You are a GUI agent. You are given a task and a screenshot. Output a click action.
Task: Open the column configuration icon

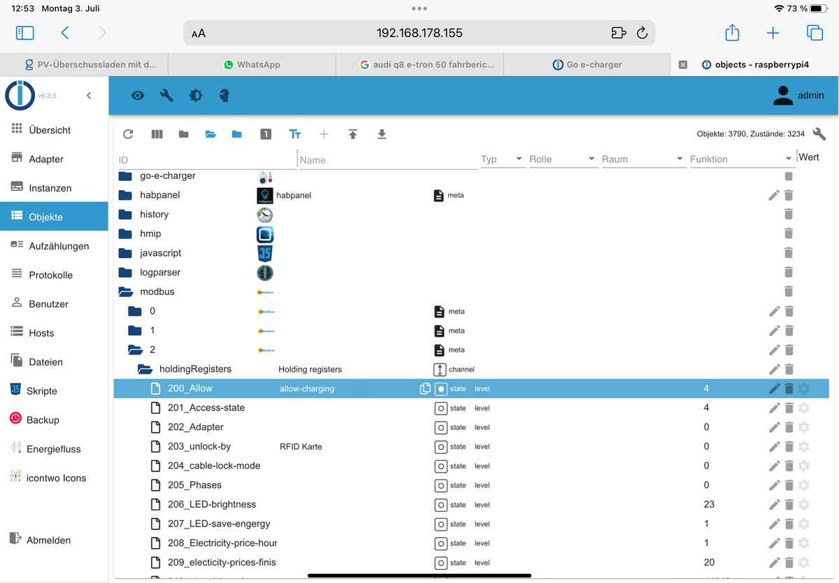pyautogui.click(x=157, y=134)
